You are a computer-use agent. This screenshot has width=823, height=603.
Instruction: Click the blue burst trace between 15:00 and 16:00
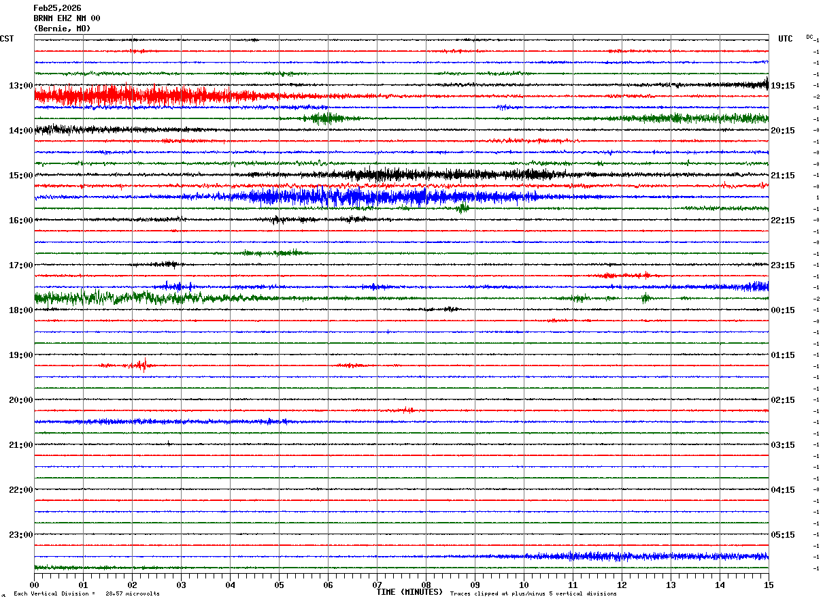[x=401, y=197]
